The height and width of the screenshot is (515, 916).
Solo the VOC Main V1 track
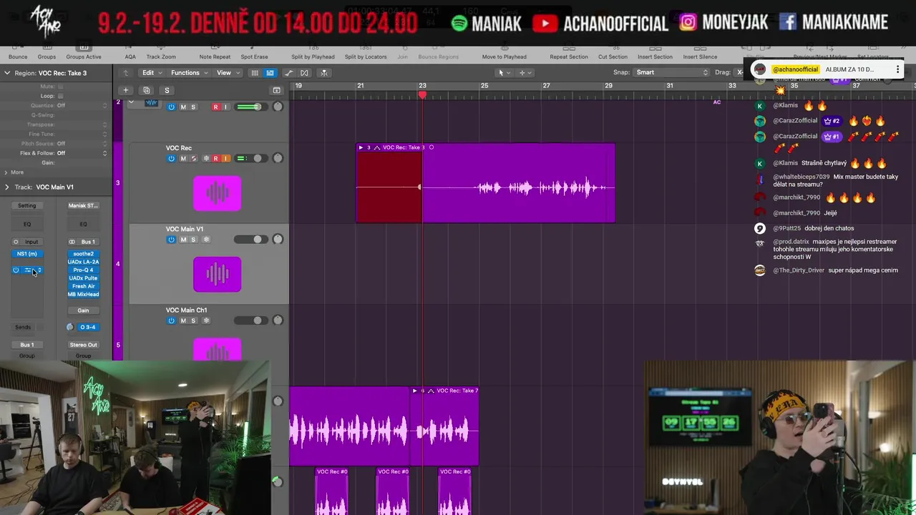point(193,240)
